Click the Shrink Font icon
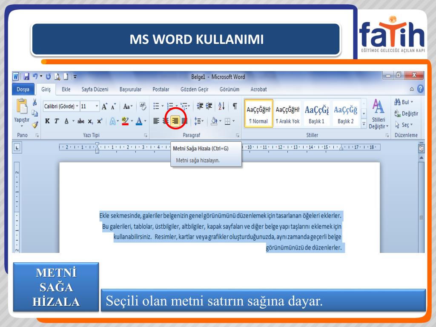Screen dimensions: 436x327 (113, 106)
